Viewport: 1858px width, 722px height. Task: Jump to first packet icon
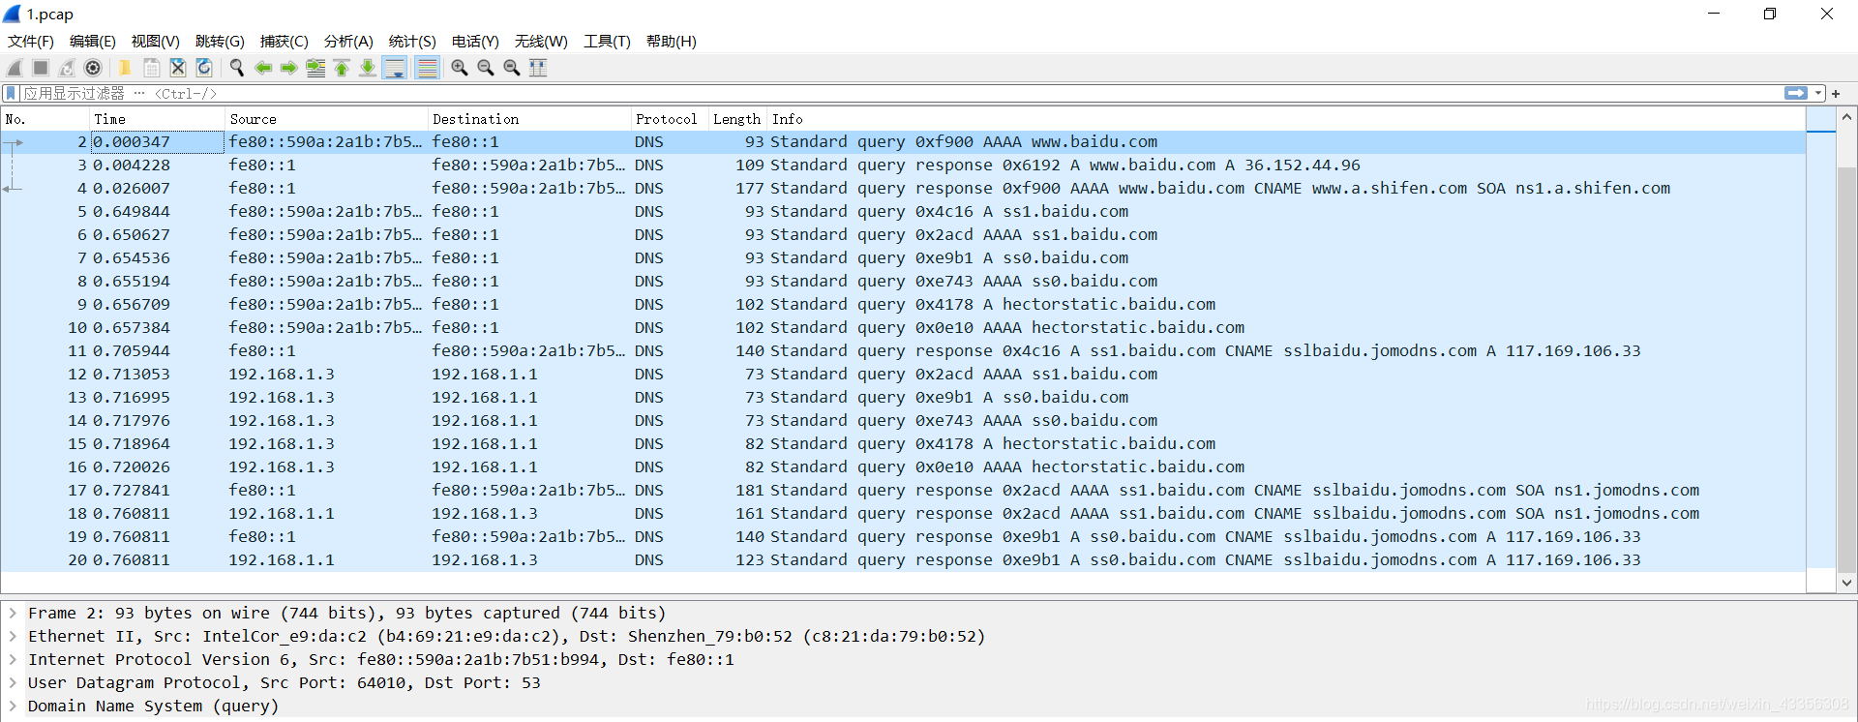point(342,68)
